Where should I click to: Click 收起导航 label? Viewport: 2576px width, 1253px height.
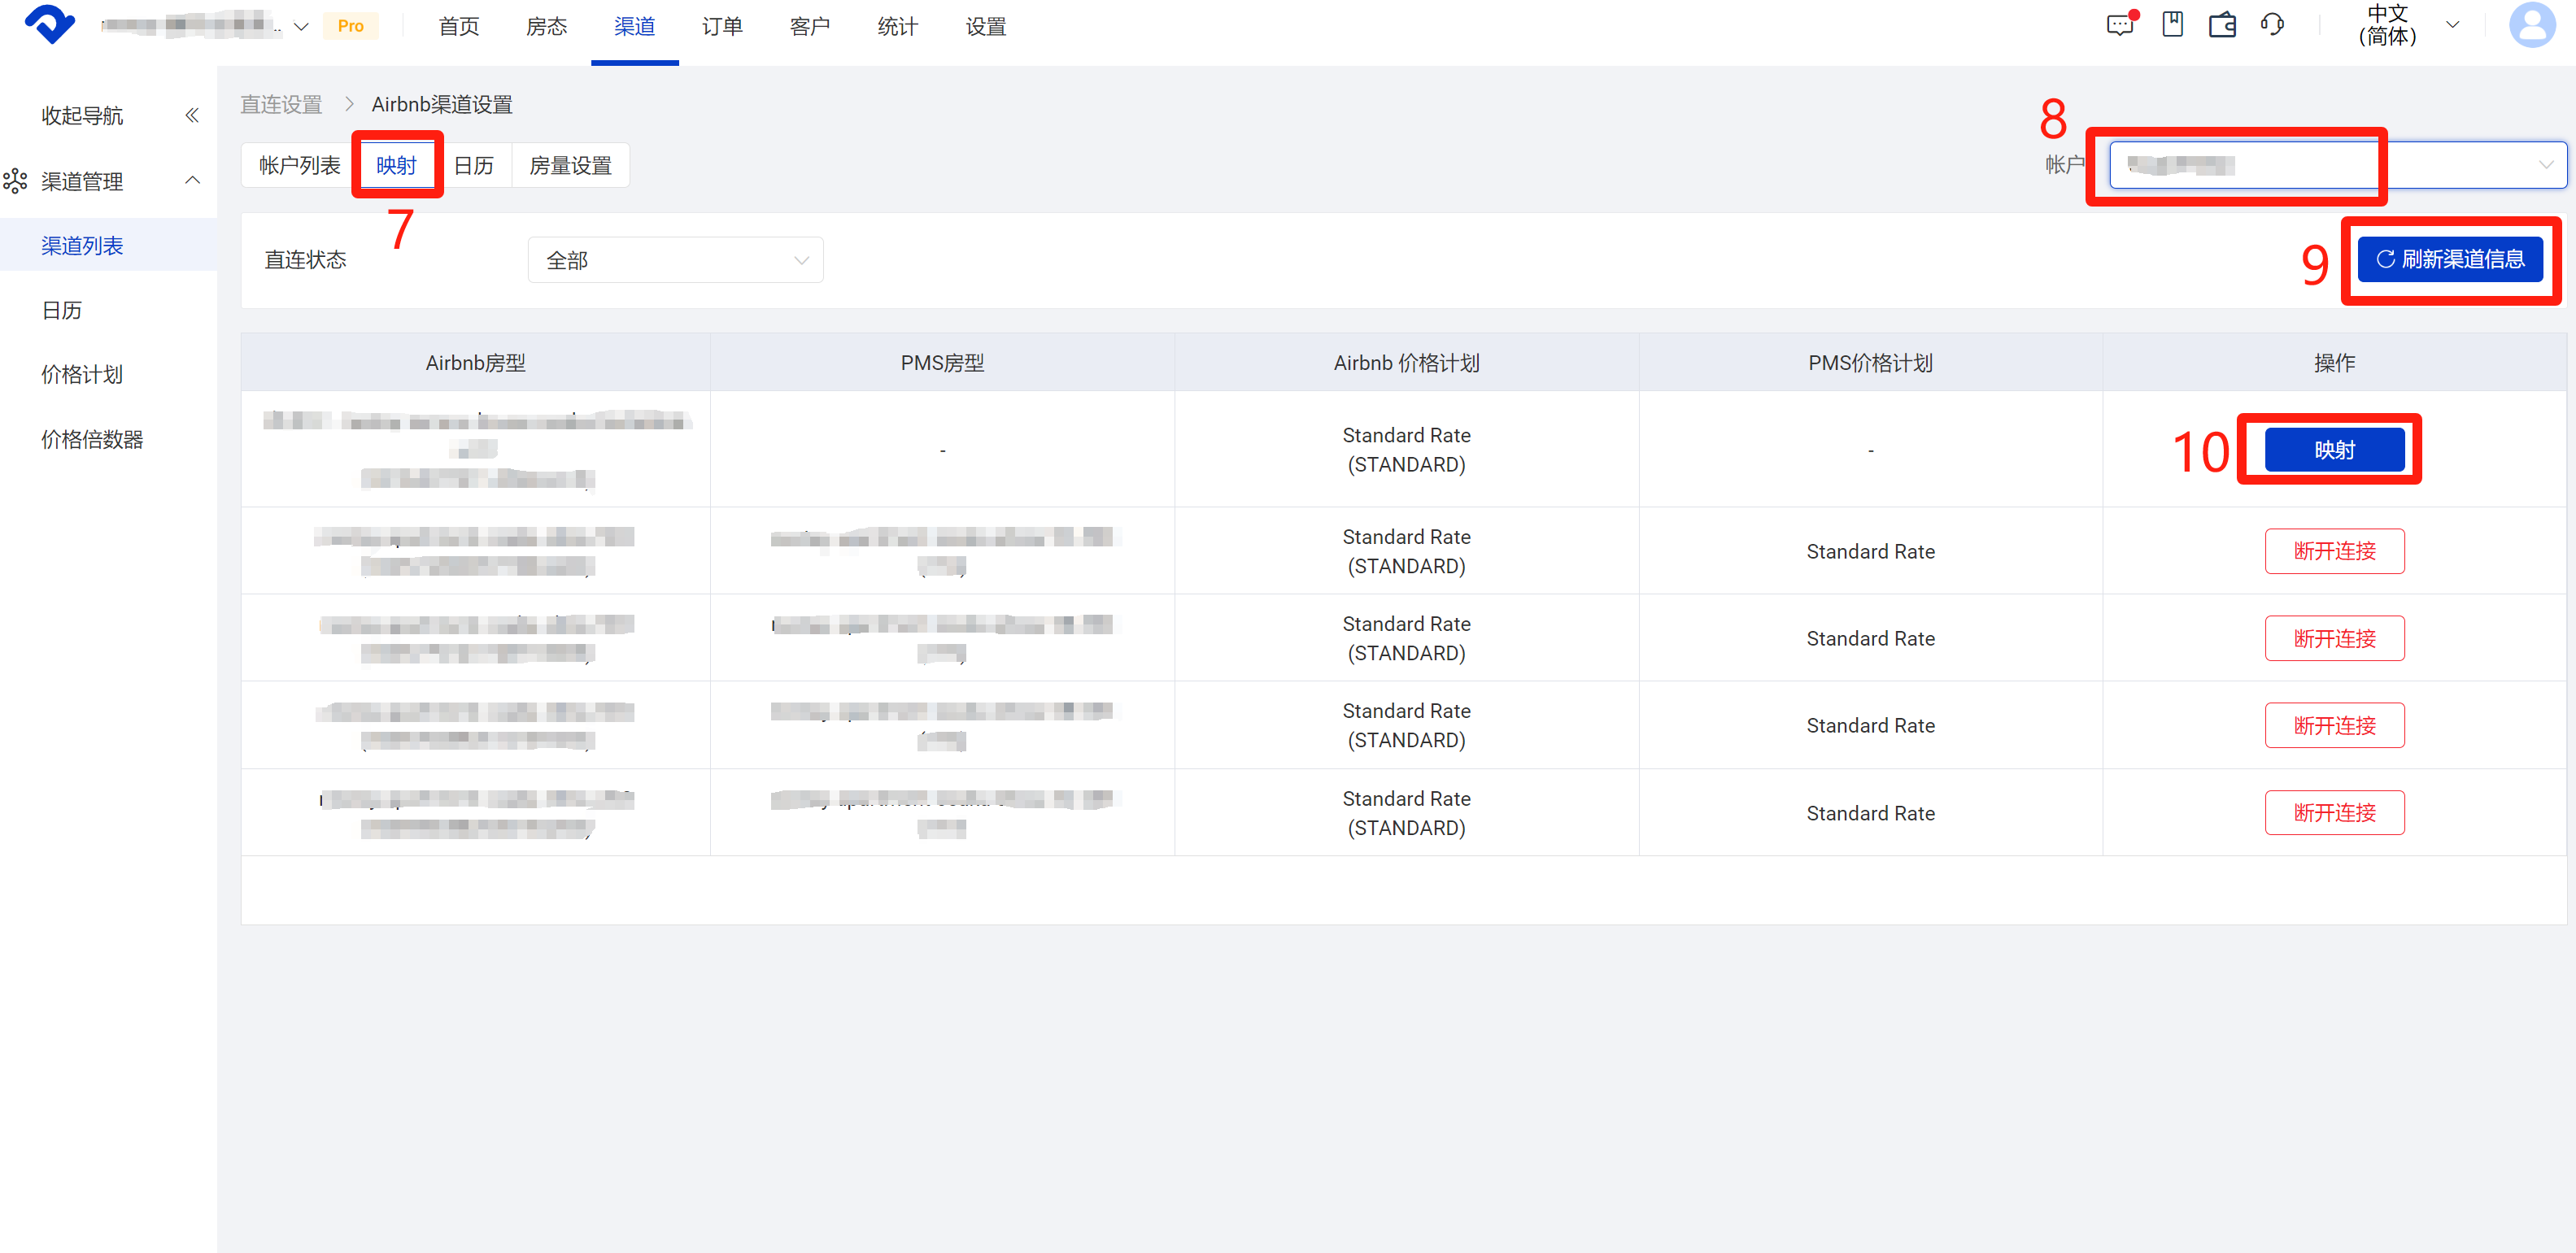tap(82, 116)
